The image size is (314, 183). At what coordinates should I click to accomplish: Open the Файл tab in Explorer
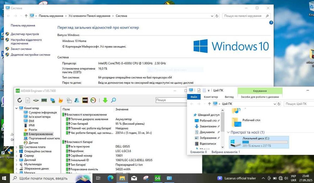[194, 97]
